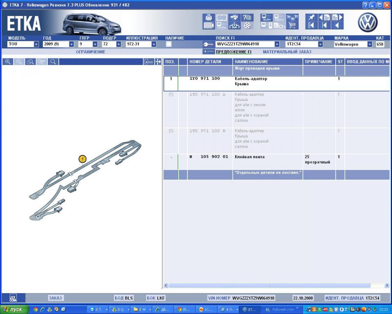Select part N 105 902 01
The image size is (392, 314).
tap(276, 161)
